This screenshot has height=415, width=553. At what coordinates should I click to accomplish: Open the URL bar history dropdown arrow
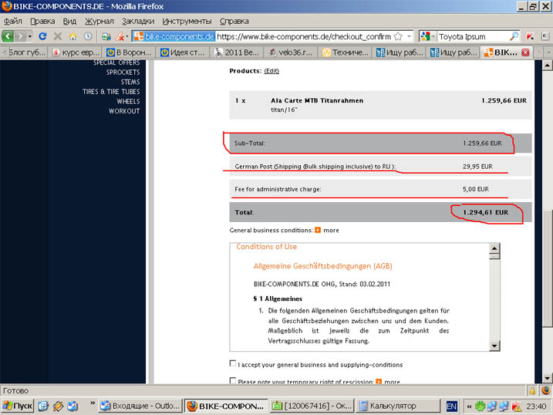click(409, 36)
